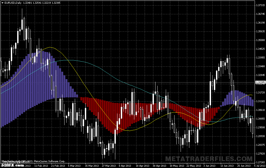Screen dimensions: 266x168
Task: Click the 1.31720 price axis label
Action: pyautogui.click(x=260, y=93)
